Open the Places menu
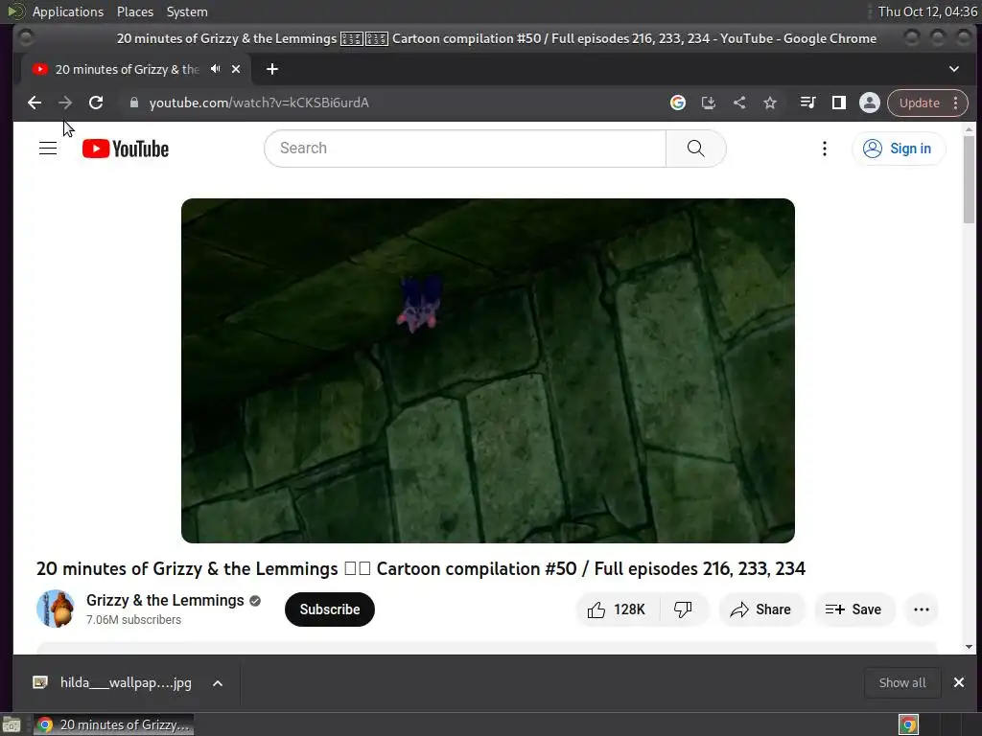 (134, 11)
